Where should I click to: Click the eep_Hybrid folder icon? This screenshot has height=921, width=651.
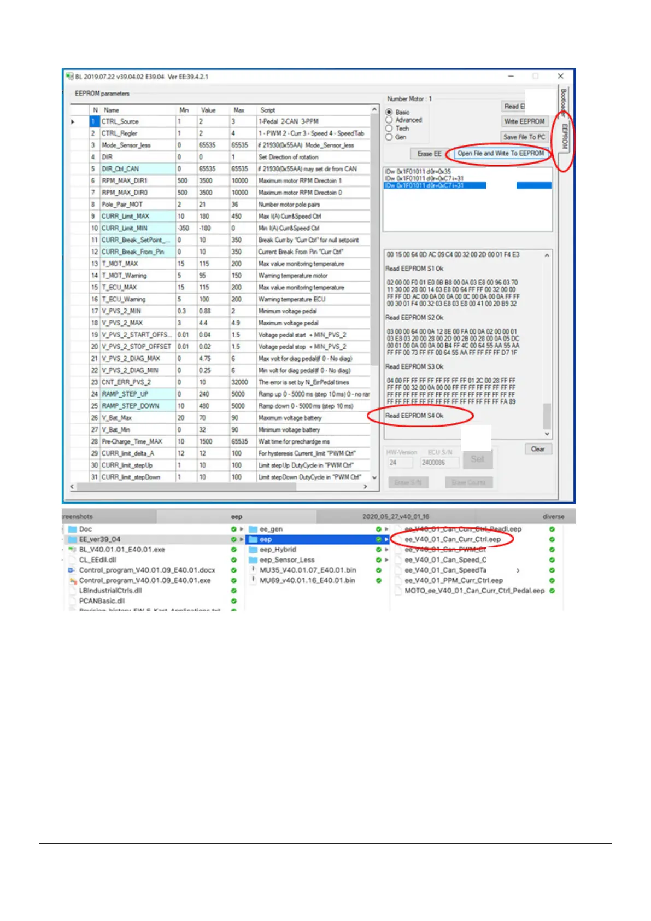253,550
